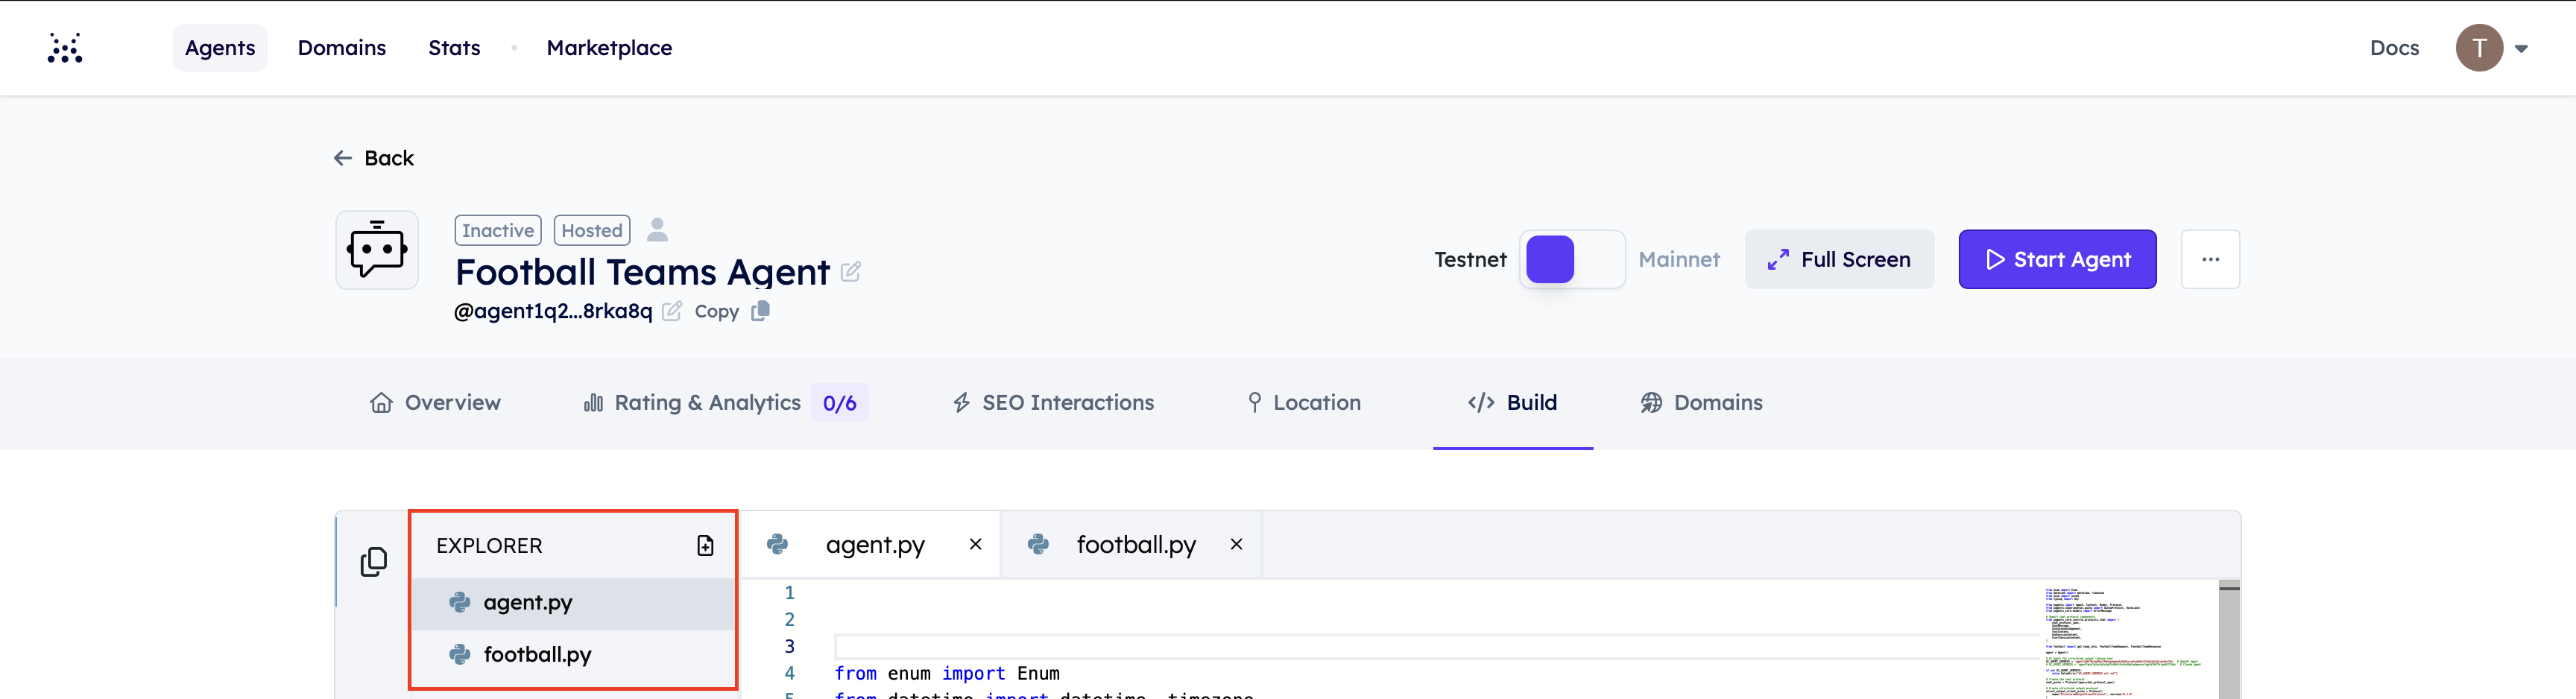
Task: Open the agent Domains tab
Action: point(1701,403)
